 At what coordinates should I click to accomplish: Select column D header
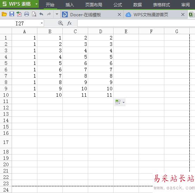click(100, 31)
